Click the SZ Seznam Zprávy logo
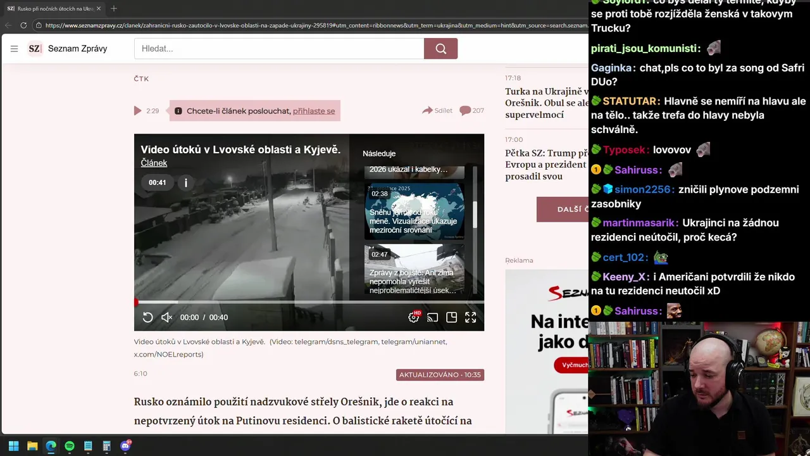The width and height of the screenshot is (810, 456). pos(68,49)
